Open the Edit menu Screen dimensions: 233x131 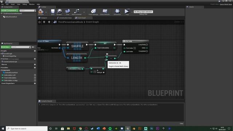pos(7,4)
